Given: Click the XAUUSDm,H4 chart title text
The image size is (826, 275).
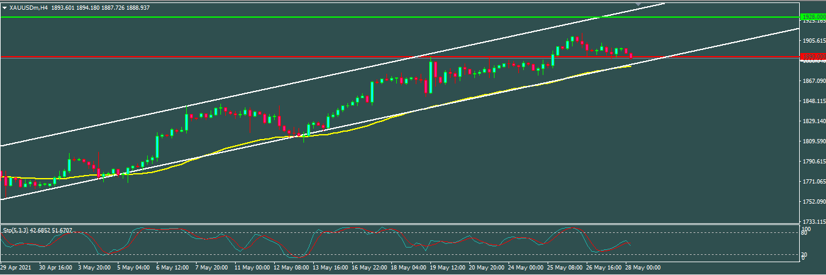Looking at the screenshot, I should coord(29,8).
